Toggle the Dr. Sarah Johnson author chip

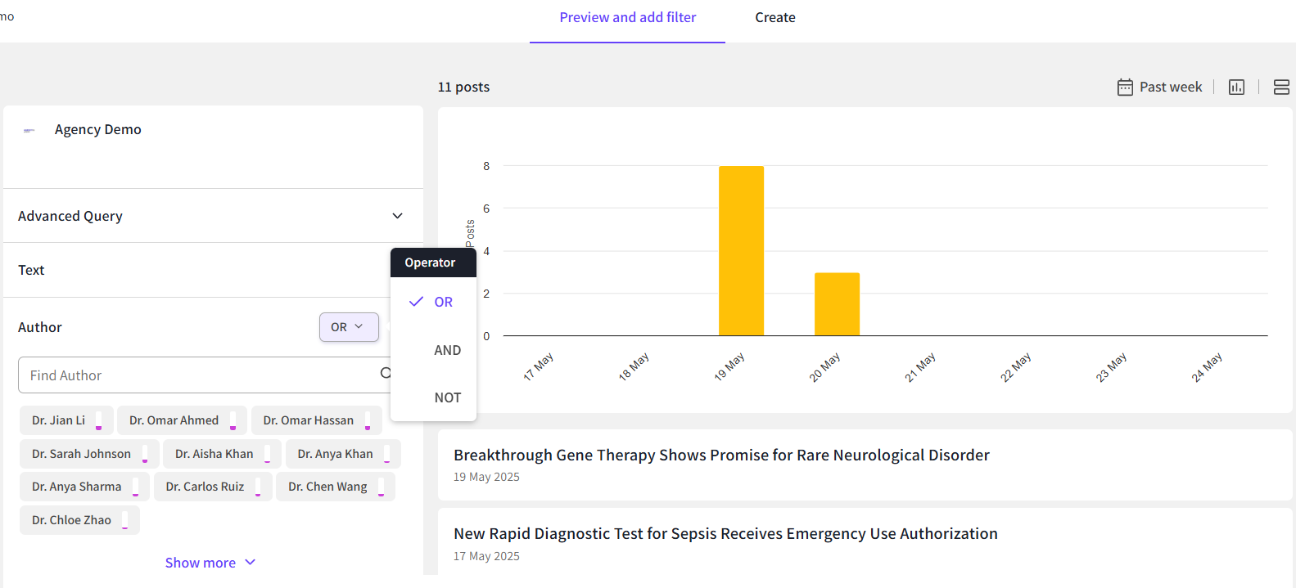[81, 454]
